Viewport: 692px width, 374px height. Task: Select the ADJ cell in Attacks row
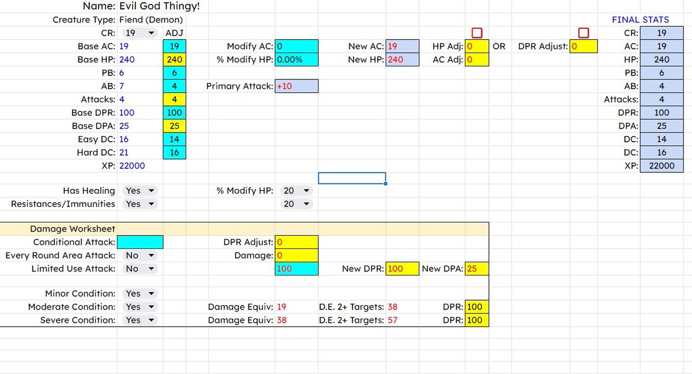tap(175, 99)
